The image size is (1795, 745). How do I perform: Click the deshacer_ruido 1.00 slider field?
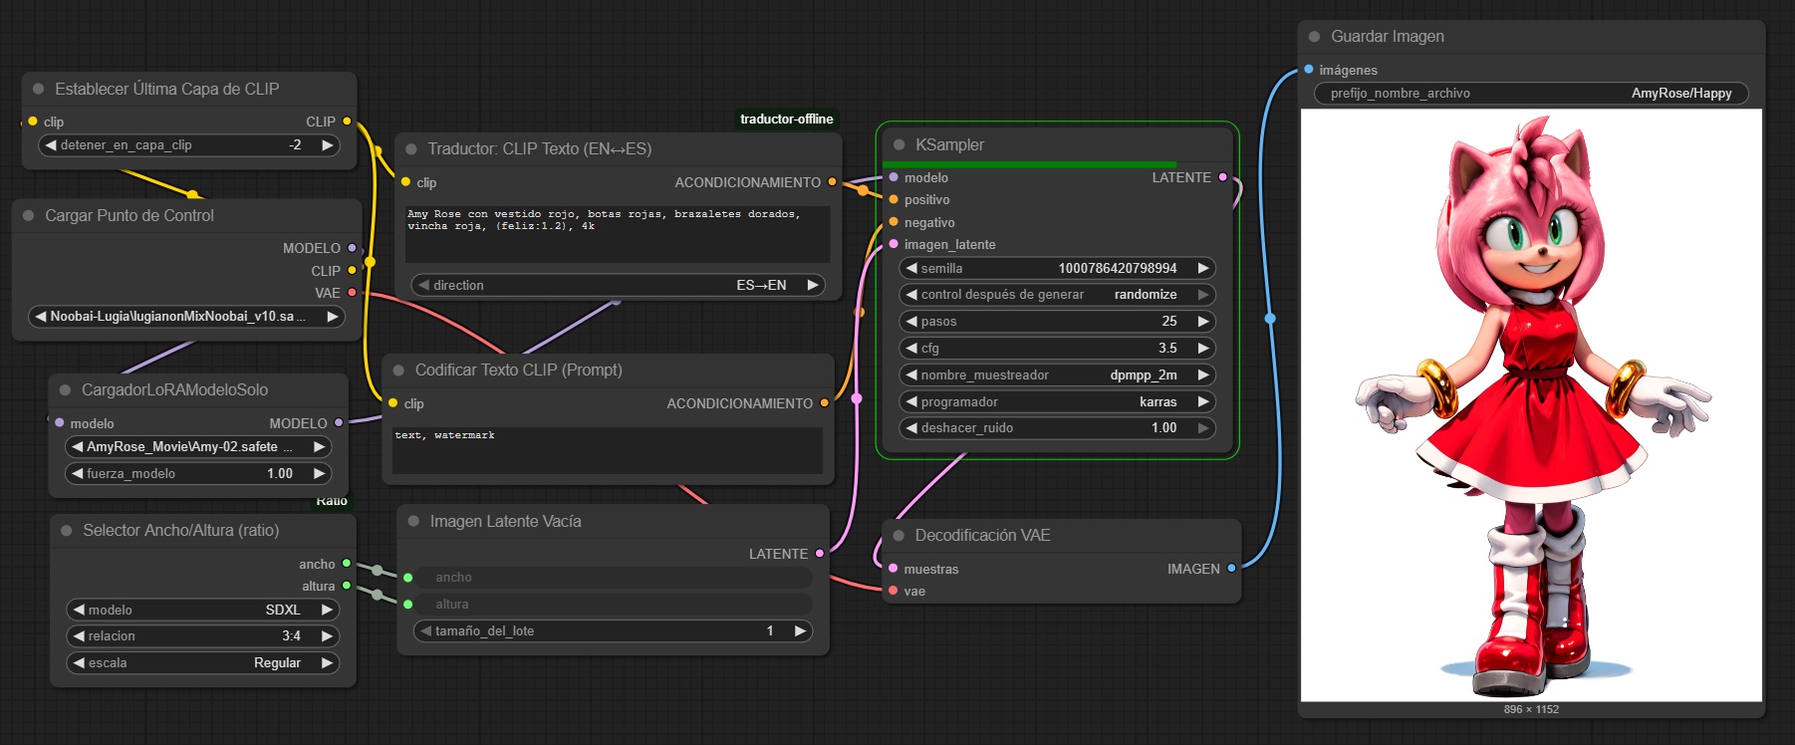(1057, 427)
